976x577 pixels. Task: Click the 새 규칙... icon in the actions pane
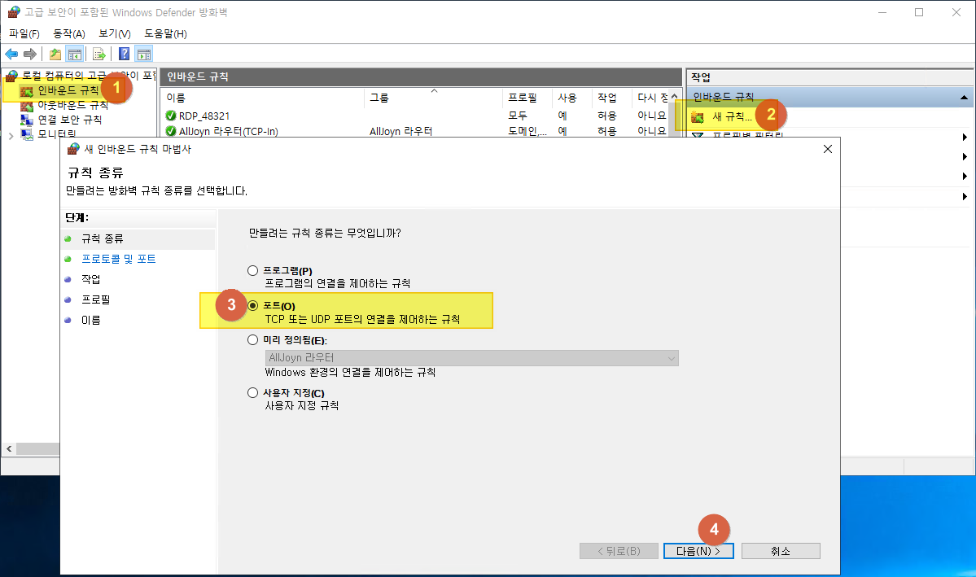[x=698, y=117]
